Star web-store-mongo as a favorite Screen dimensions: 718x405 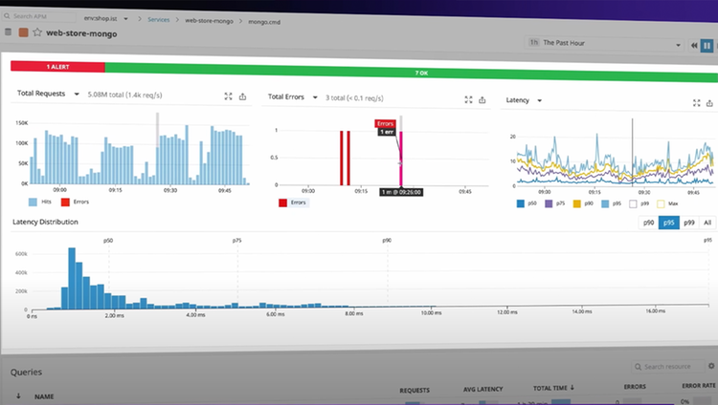[37, 32]
